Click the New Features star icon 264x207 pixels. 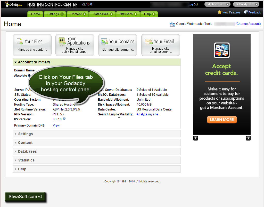point(220,12)
